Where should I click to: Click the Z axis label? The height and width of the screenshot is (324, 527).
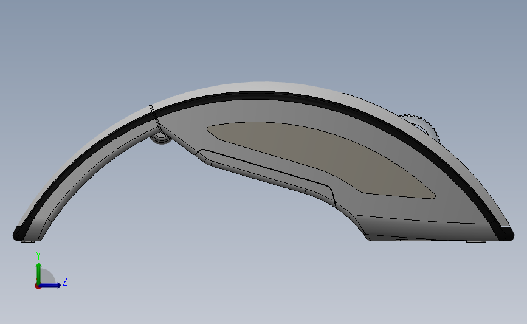(x=65, y=281)
